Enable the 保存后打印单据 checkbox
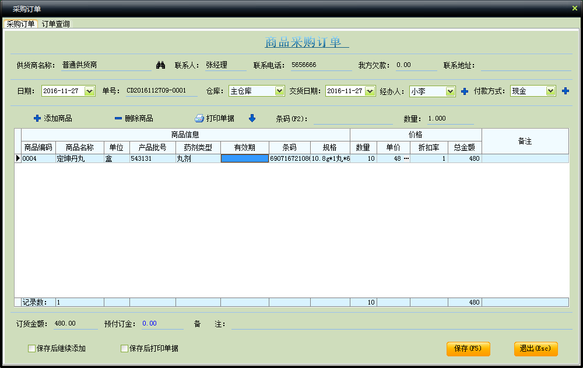The image size is (583, 368). (x=124, y=349)
